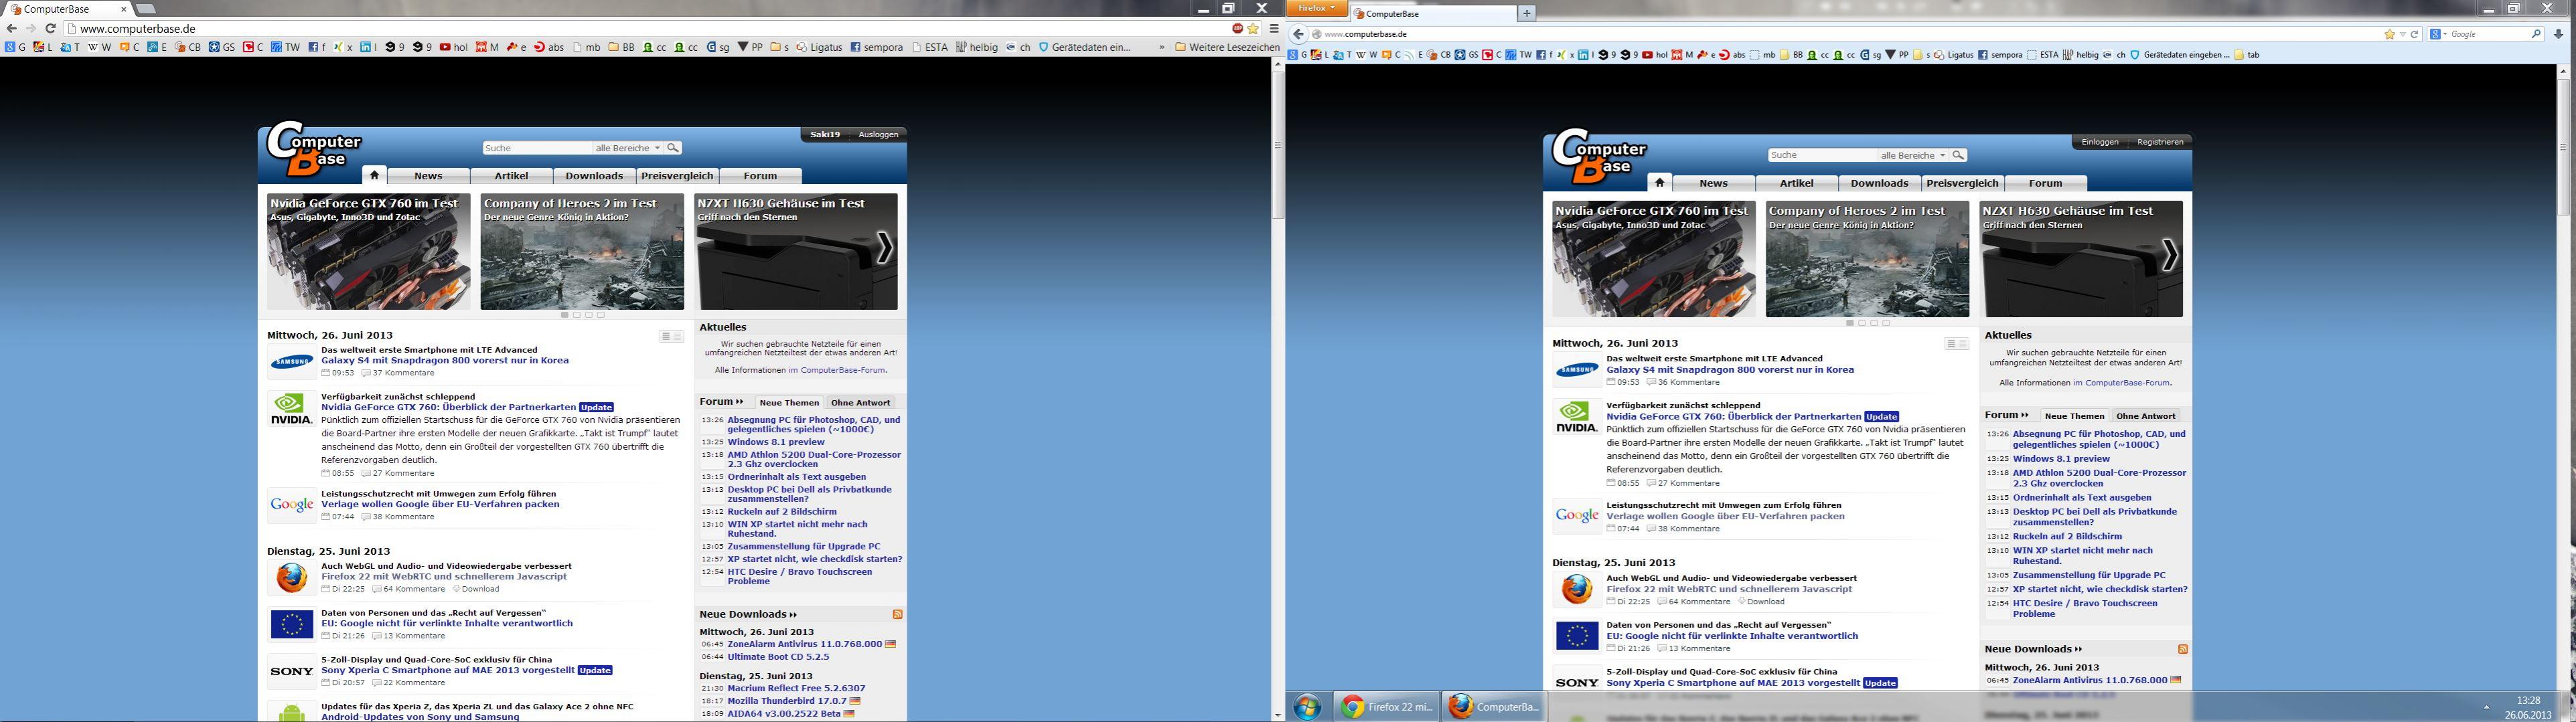Switch to 'Neue Themen' forum tab in Chrome

(x=789, y=402)
